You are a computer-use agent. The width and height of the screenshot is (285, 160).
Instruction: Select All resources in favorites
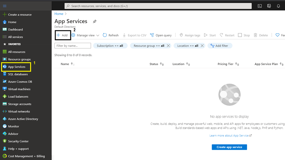click(17, 52)
